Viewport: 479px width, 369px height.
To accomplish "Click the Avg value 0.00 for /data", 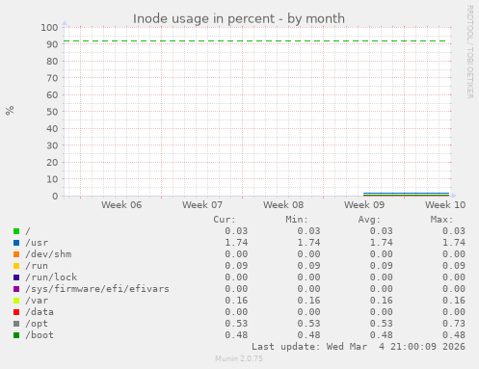I will click(381, 312).
